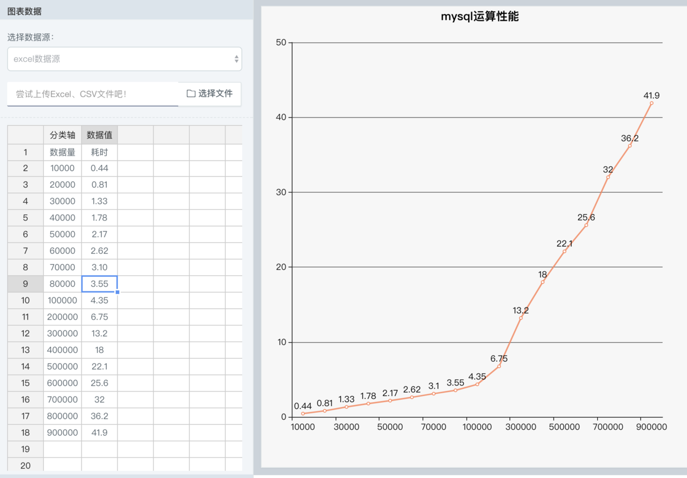Select cell with value 900000
The width and height of the screenshot is (687, 478).
(x=63, y=432)
